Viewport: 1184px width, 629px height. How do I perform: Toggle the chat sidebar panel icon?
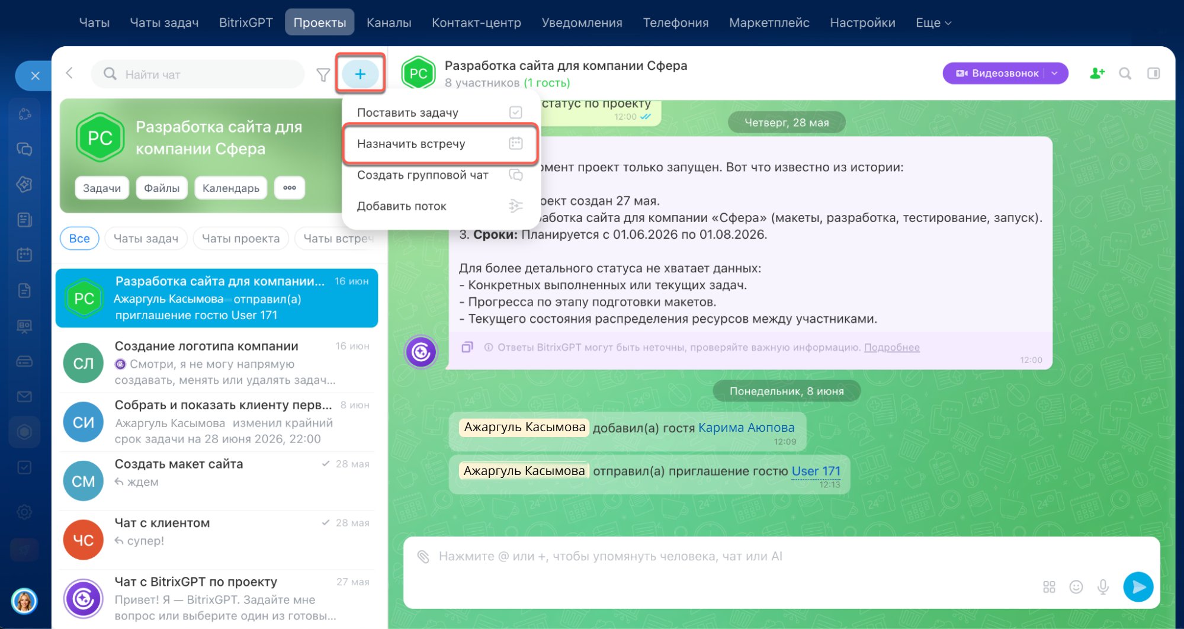[x=1153, y=73]
